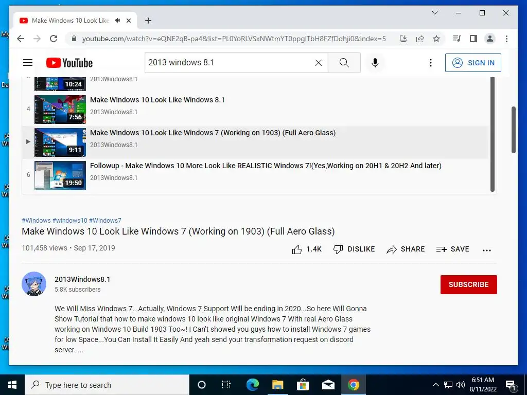Click the forward navigation arrow
This screenshot has width=527, height=395.
(37, 39)
